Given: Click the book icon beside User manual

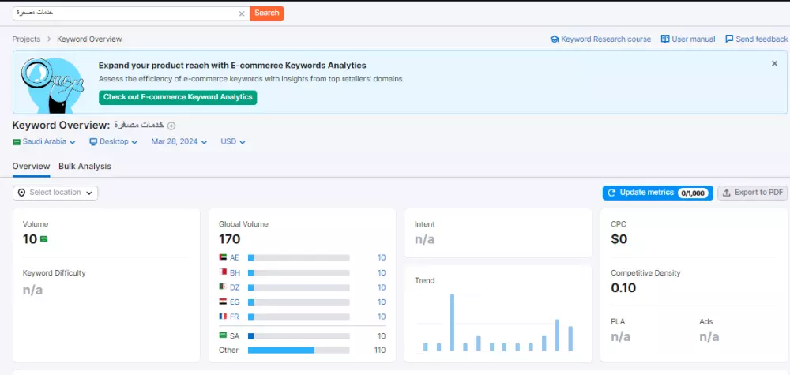Looking at the screenshot, I should [665, 39].
